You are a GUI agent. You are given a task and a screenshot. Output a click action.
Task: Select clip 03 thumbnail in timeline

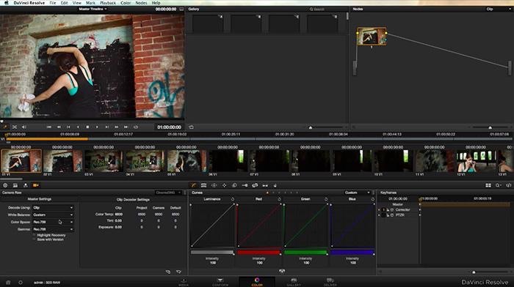pos(104,161)
